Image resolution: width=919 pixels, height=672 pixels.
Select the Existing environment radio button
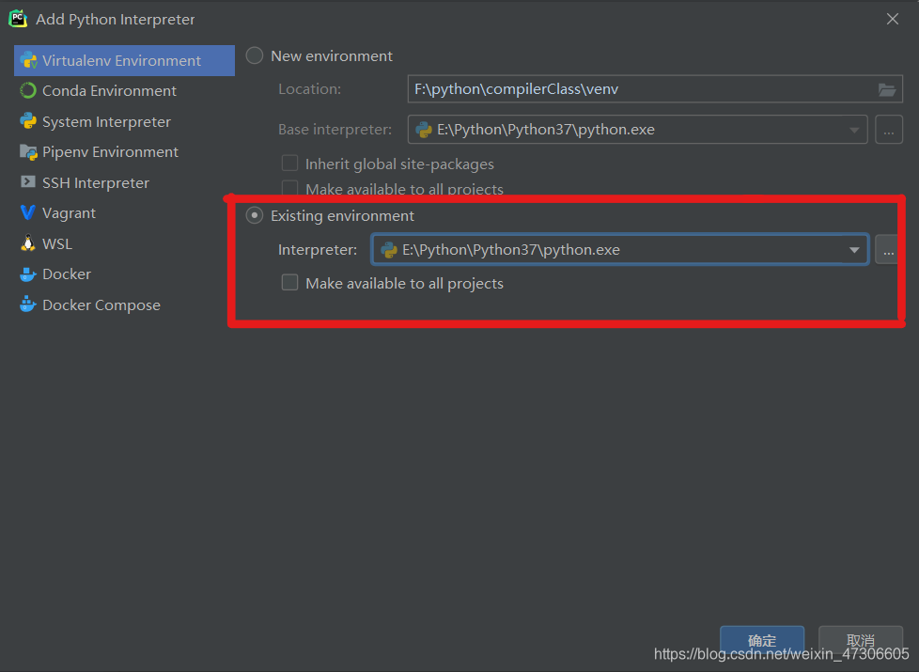pos(254,215)
